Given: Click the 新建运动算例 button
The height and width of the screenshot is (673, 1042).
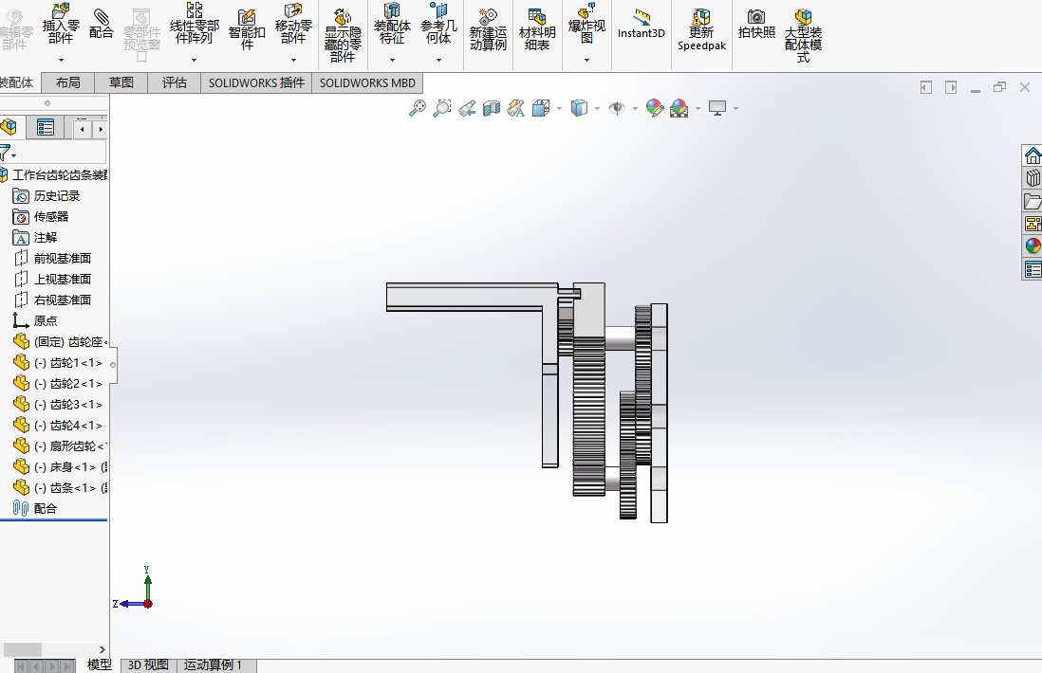Looking at the screenshot, I should [x=488, y=30].
